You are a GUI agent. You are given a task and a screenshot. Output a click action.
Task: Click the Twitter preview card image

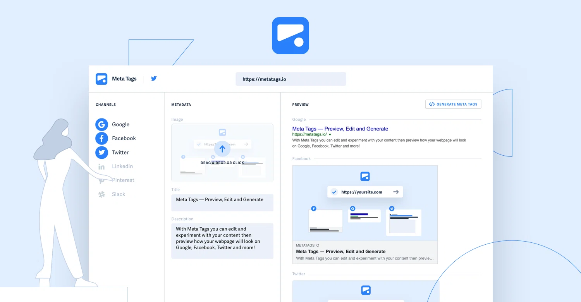coord(366,291)
